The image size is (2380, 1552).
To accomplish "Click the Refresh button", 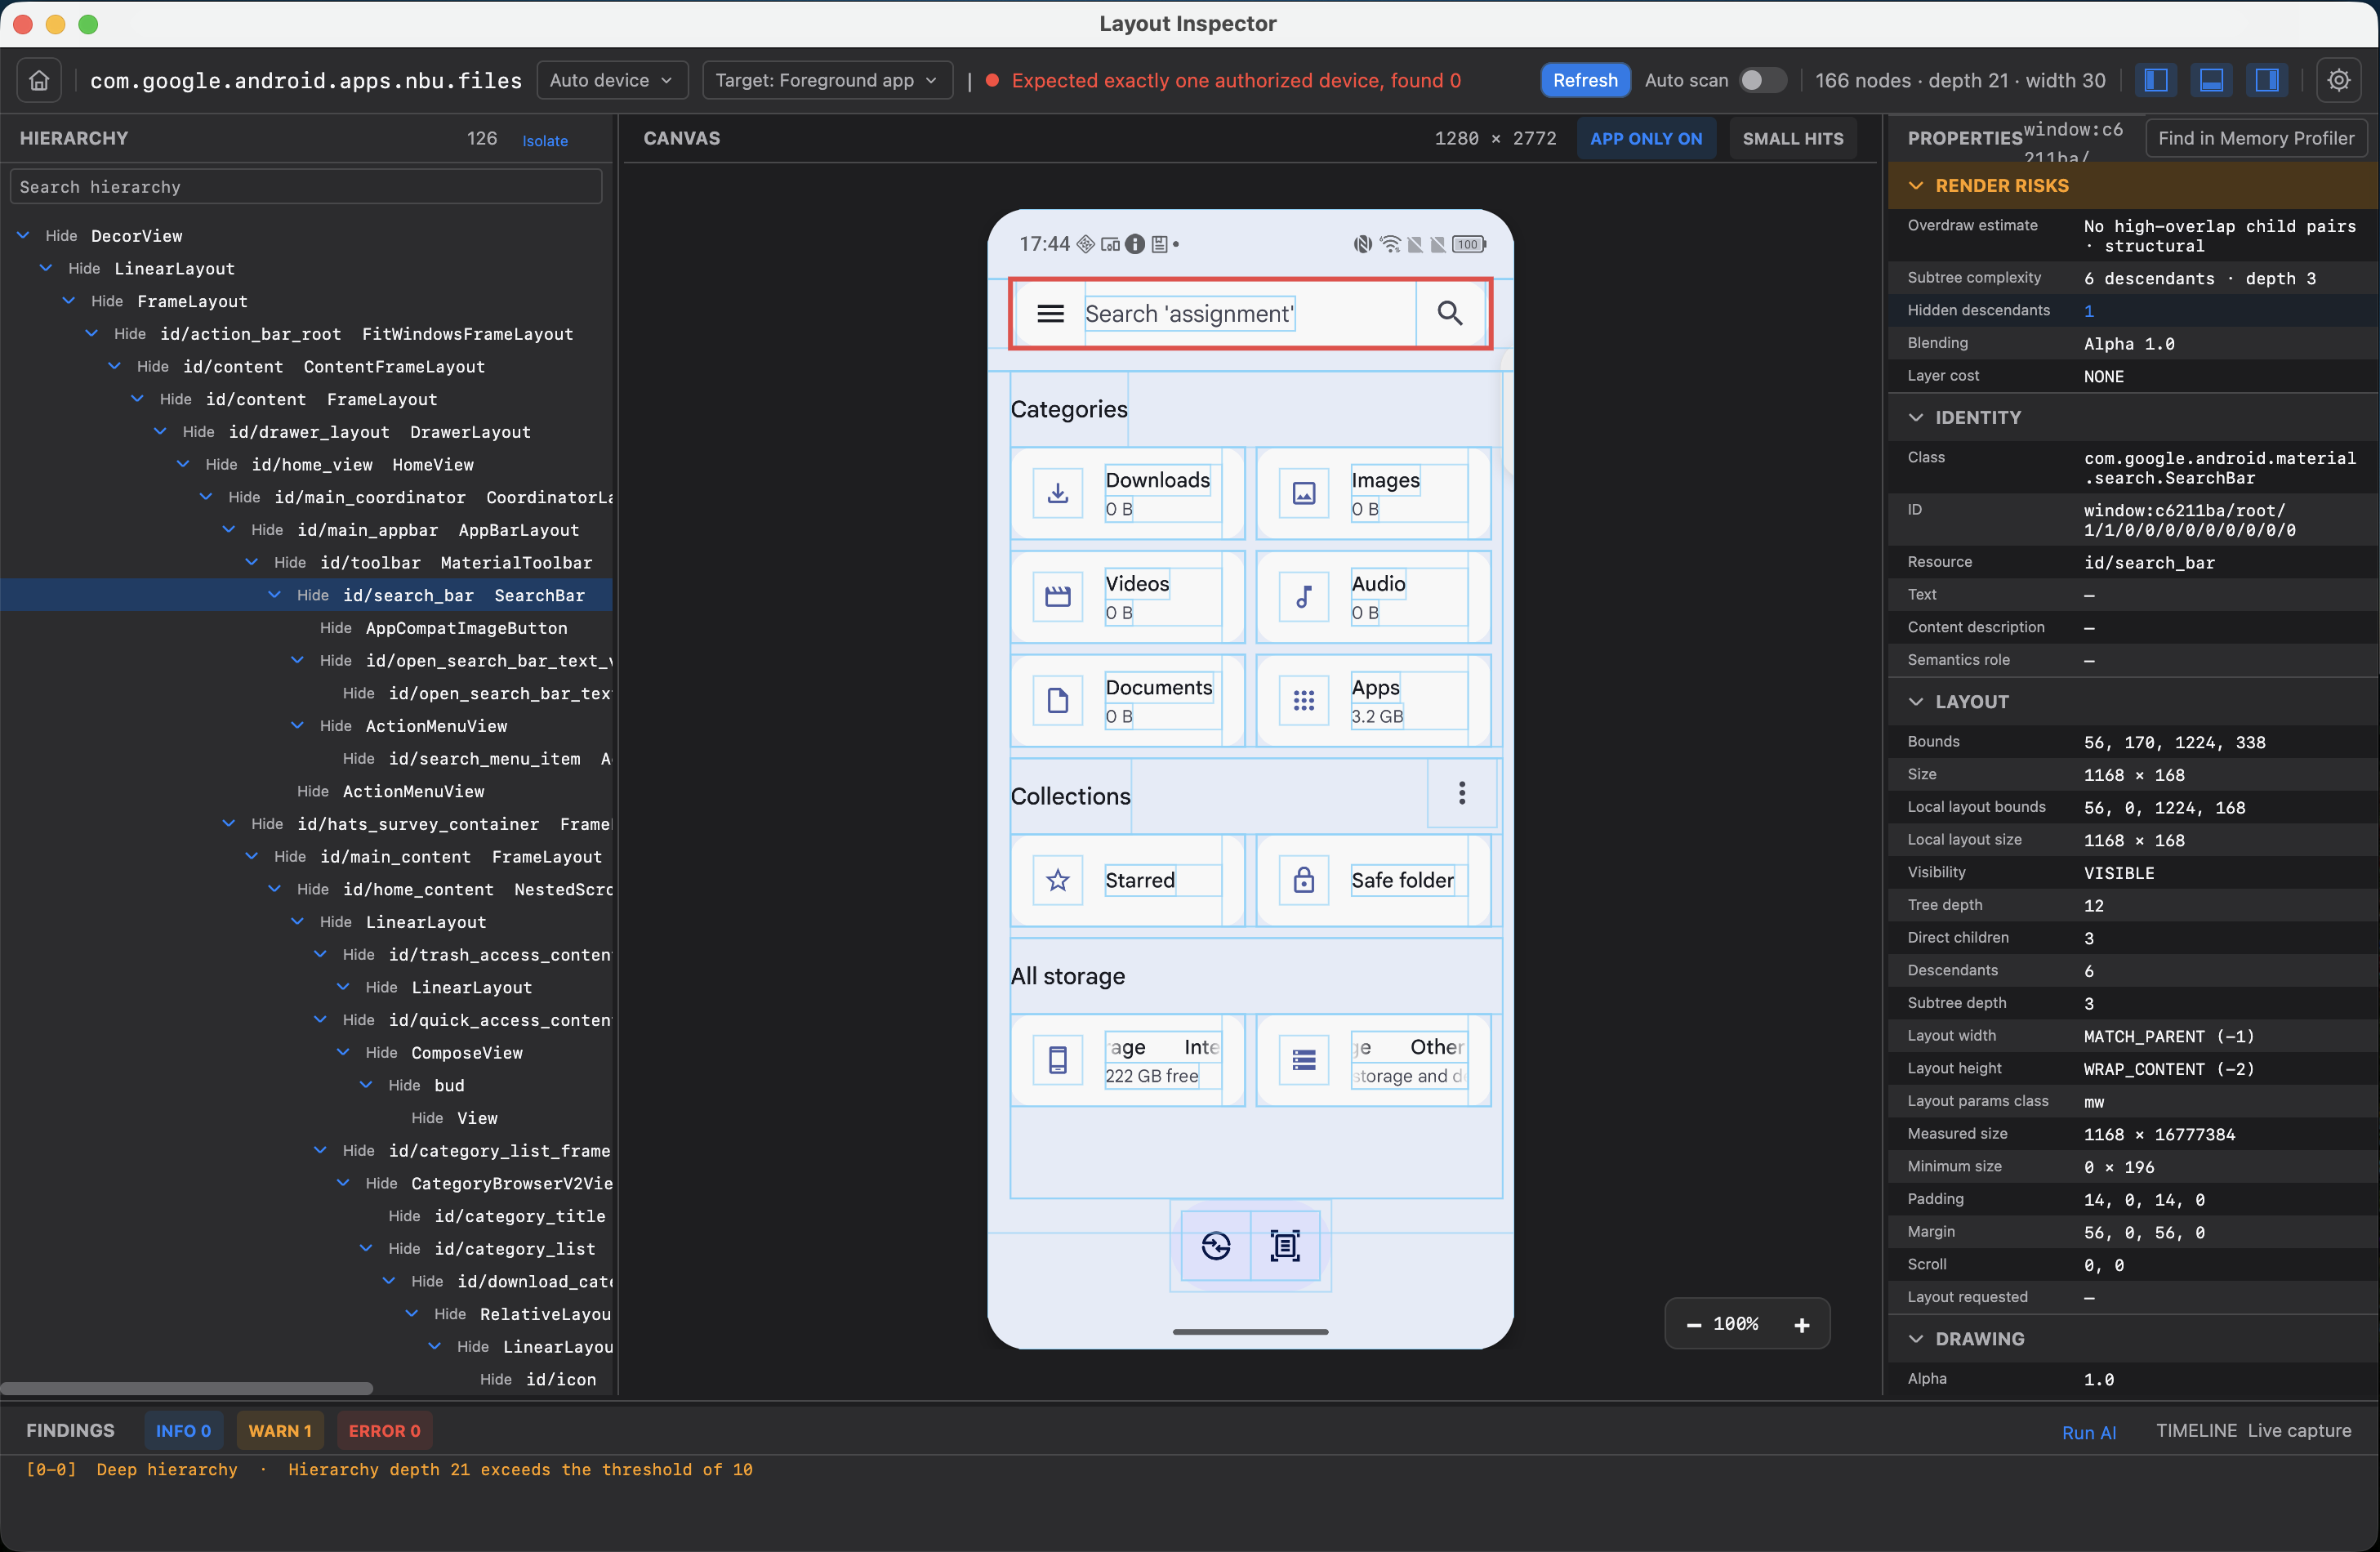I will pyautogui.click(x=1585, y=80).
